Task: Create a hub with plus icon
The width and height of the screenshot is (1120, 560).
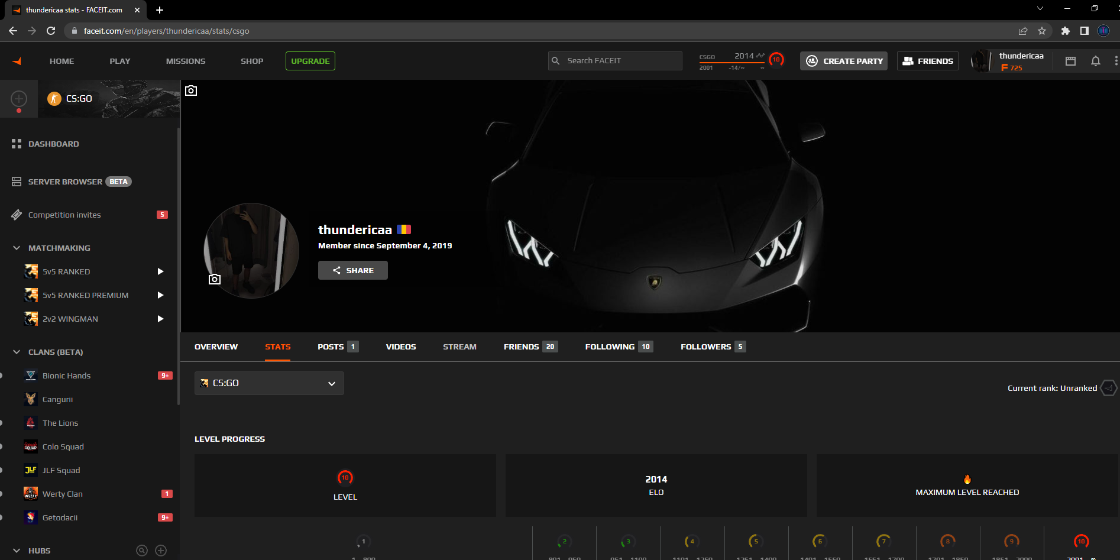Action: click(x=161, y=551)
